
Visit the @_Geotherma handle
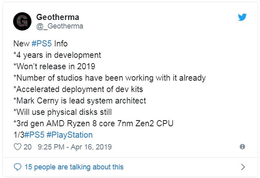pos(60,26)
